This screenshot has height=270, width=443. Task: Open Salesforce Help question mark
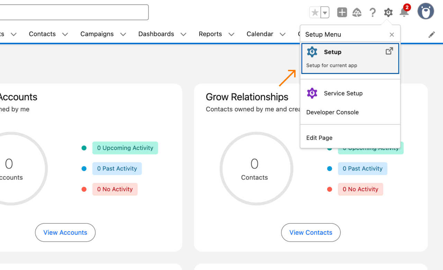click(372, 13)
